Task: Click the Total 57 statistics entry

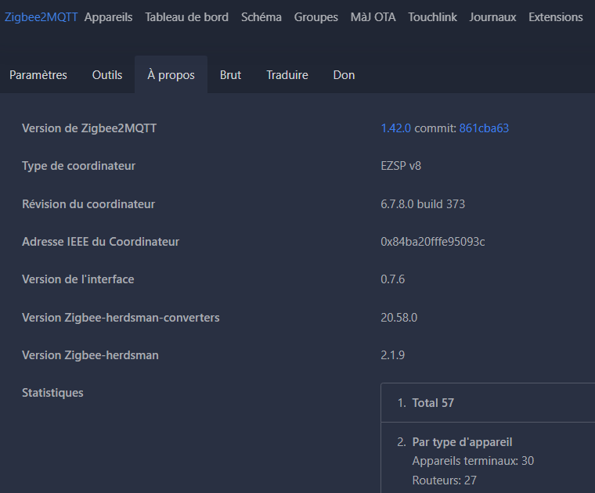Action: pos(432,403)
